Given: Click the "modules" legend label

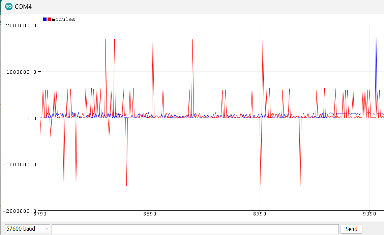Looking at the screenshot, I should pyautogui.click(x=63, y=19).
